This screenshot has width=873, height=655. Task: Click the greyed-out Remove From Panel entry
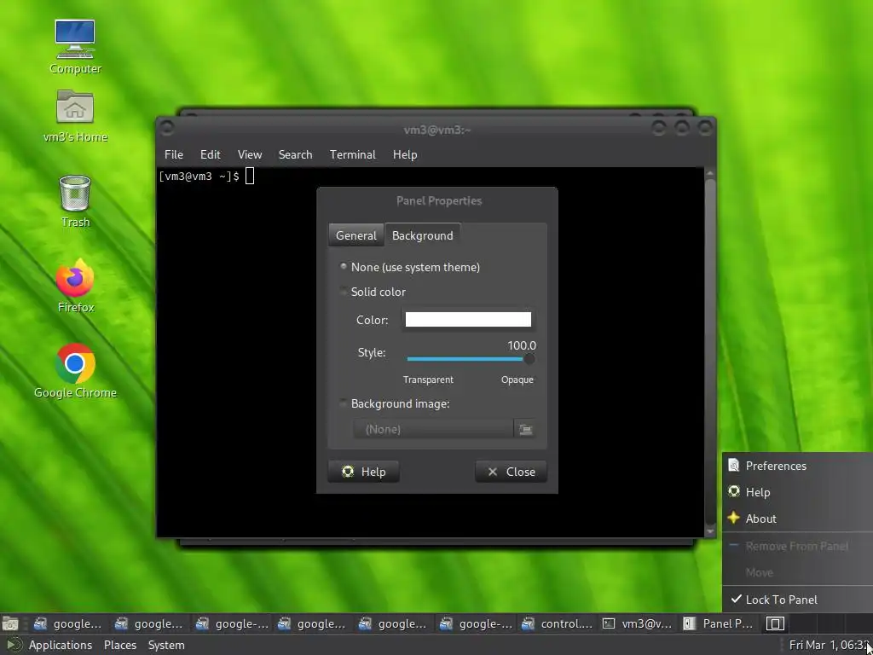point(797,546)
